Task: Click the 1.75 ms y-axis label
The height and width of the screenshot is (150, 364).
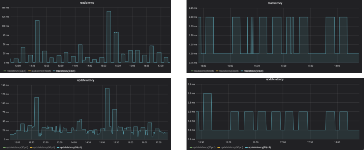Action: [x=193, y=26]
